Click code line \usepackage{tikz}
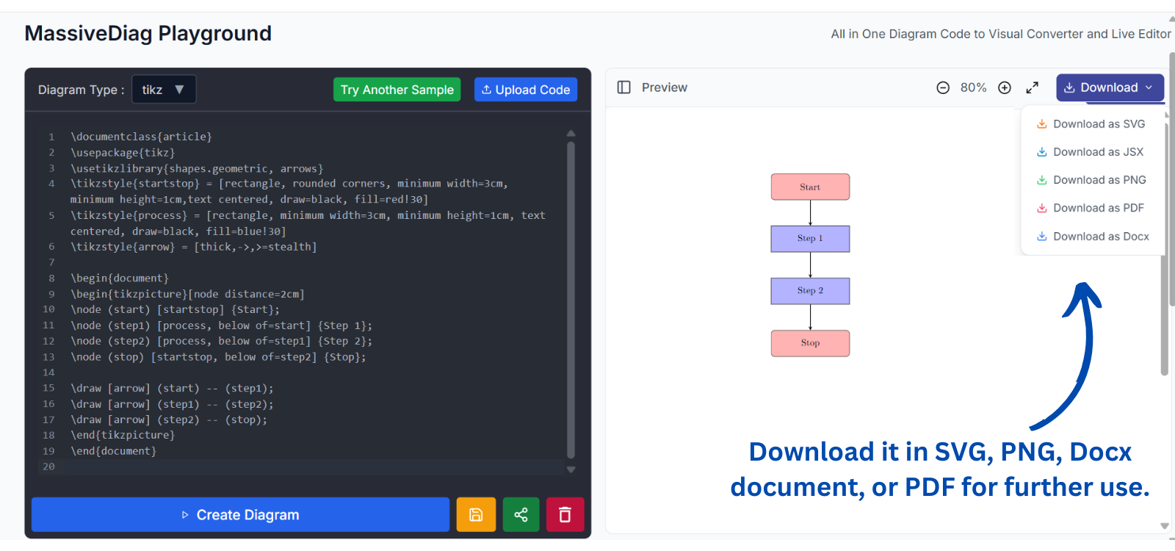 pos(123,153)
